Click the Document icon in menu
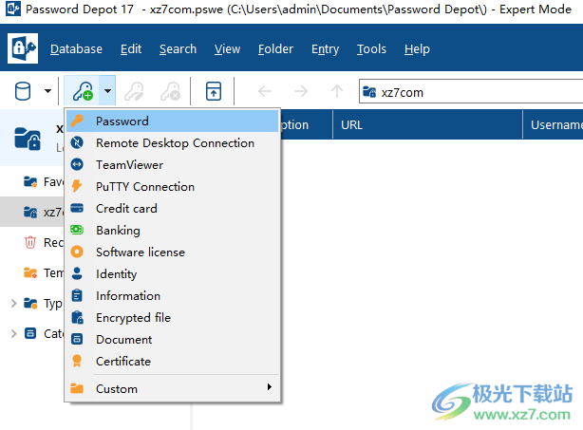This screenshot has height=430, width=583. tap(77, 339)
